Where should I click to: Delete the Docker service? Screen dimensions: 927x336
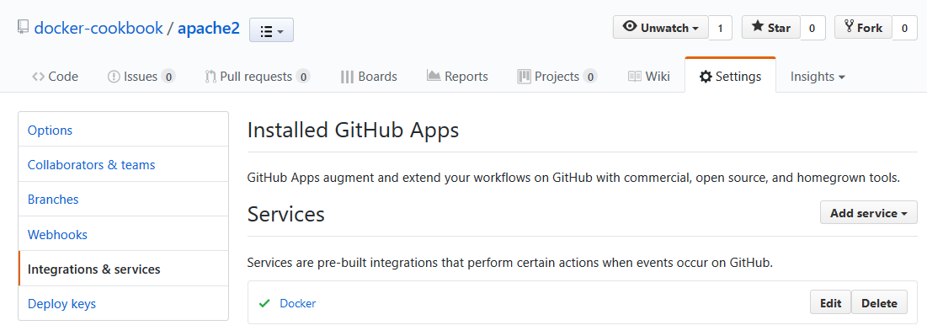click(879, 303)
